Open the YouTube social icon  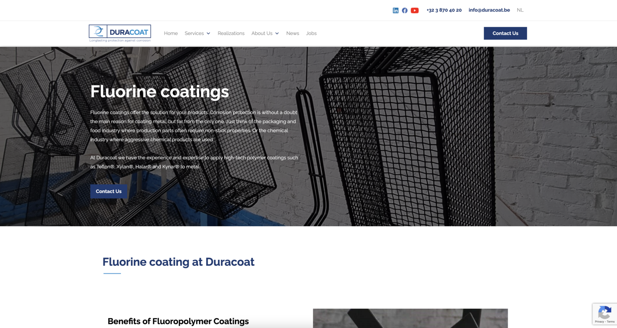point(415,10)
